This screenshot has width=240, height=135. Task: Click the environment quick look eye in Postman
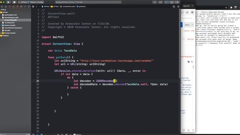coord(187,12)
